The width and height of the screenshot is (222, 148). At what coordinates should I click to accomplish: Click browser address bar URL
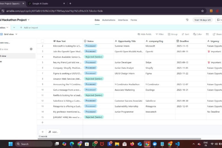54,11
